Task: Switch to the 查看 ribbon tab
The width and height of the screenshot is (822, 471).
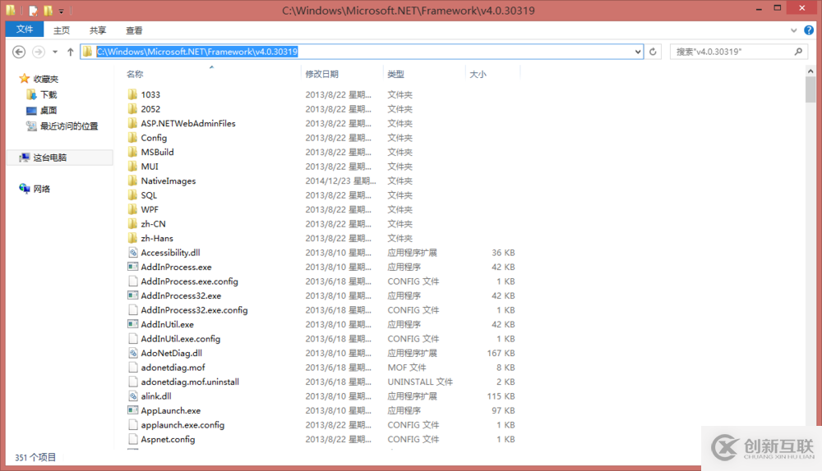Action: tap(134, 30)
